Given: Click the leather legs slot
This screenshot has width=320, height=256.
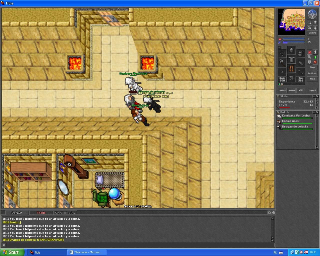Looking at the screenshot, I should 291,69.
